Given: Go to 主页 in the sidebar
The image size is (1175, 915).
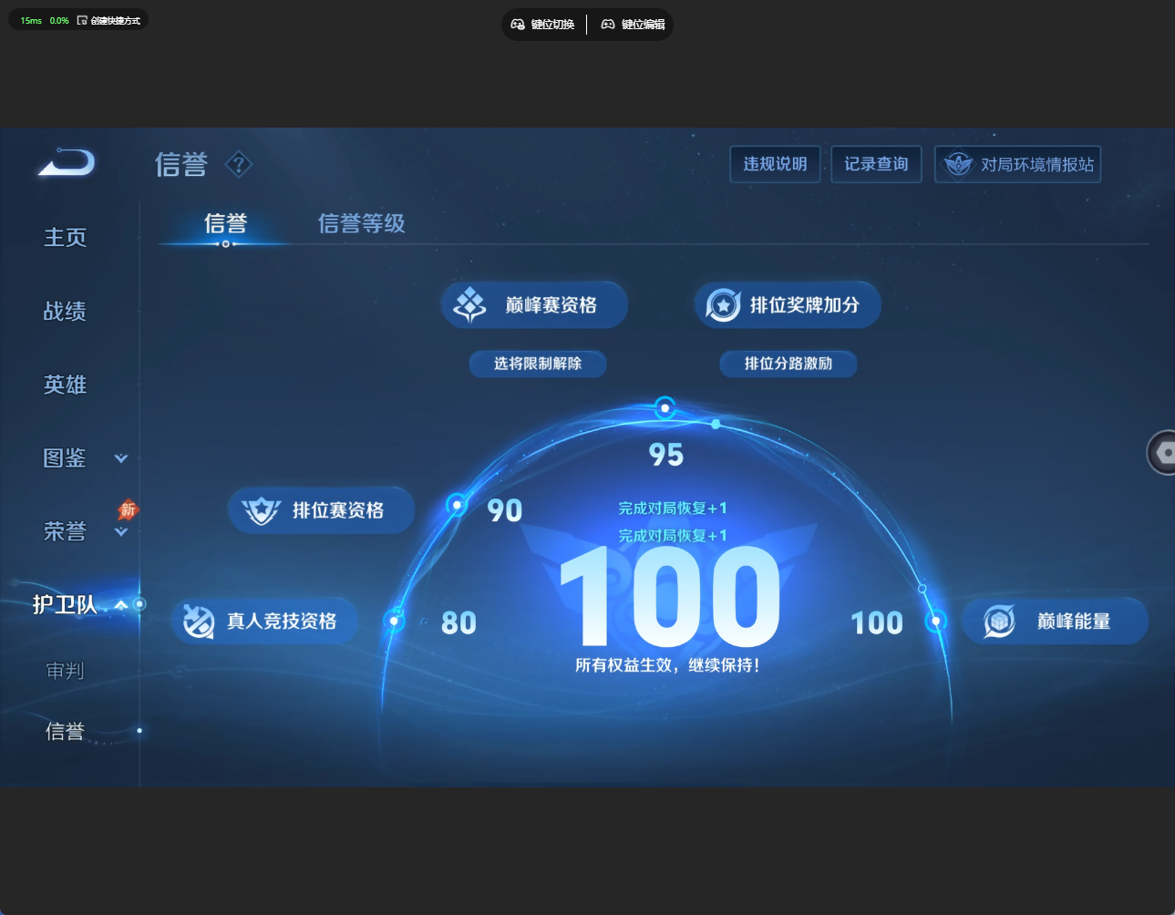Looking at the screenshot, I should 65,238.
